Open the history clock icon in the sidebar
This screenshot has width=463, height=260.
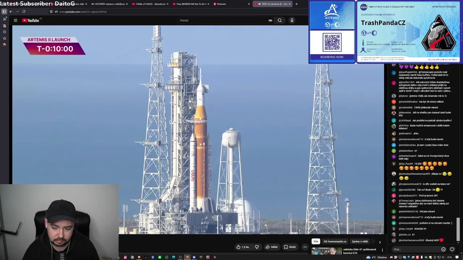coord(4,32)
